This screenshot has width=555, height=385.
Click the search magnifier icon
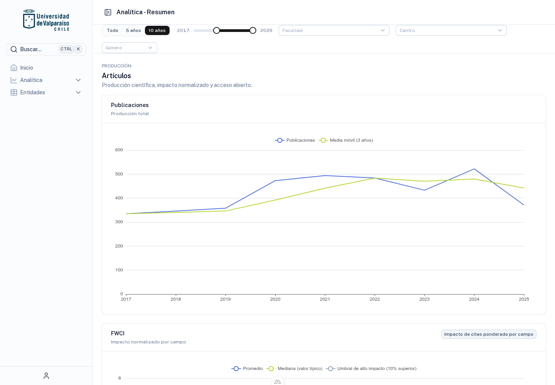tap(14, 49)
